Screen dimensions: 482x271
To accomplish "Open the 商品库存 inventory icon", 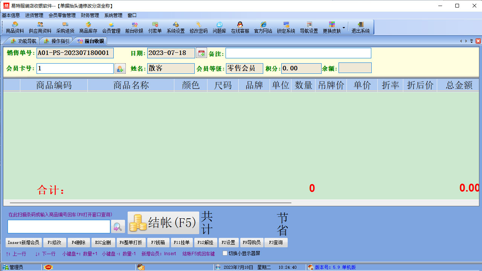I will tap(89, 27).
